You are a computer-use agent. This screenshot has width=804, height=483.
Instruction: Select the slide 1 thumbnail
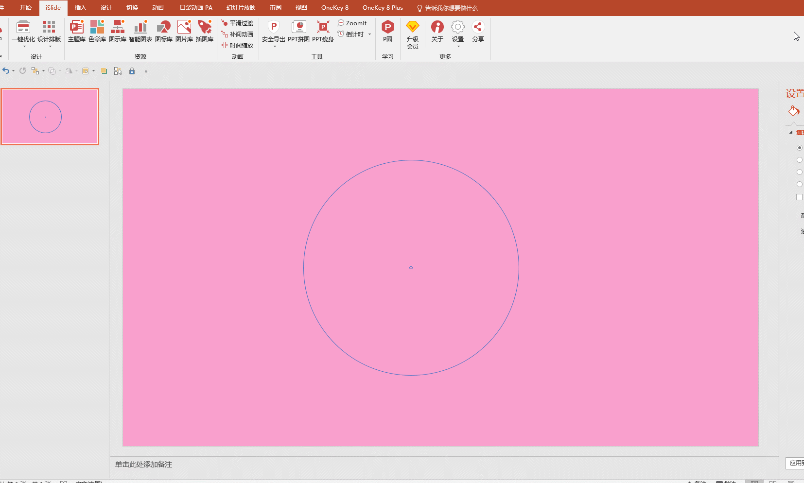coord(50,117)
